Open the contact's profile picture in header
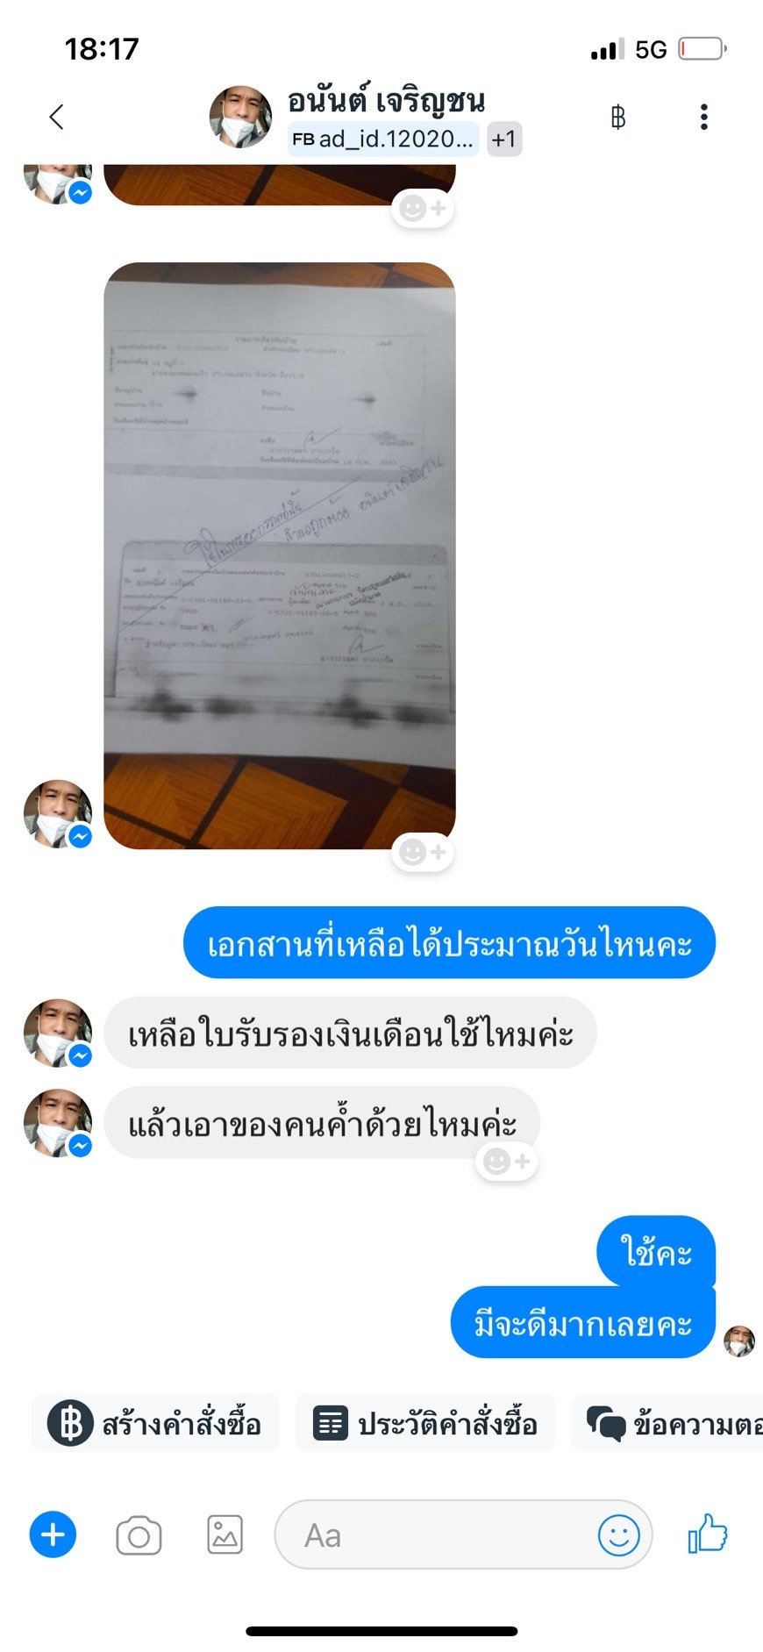763x1652 pixels. (240, 117)
